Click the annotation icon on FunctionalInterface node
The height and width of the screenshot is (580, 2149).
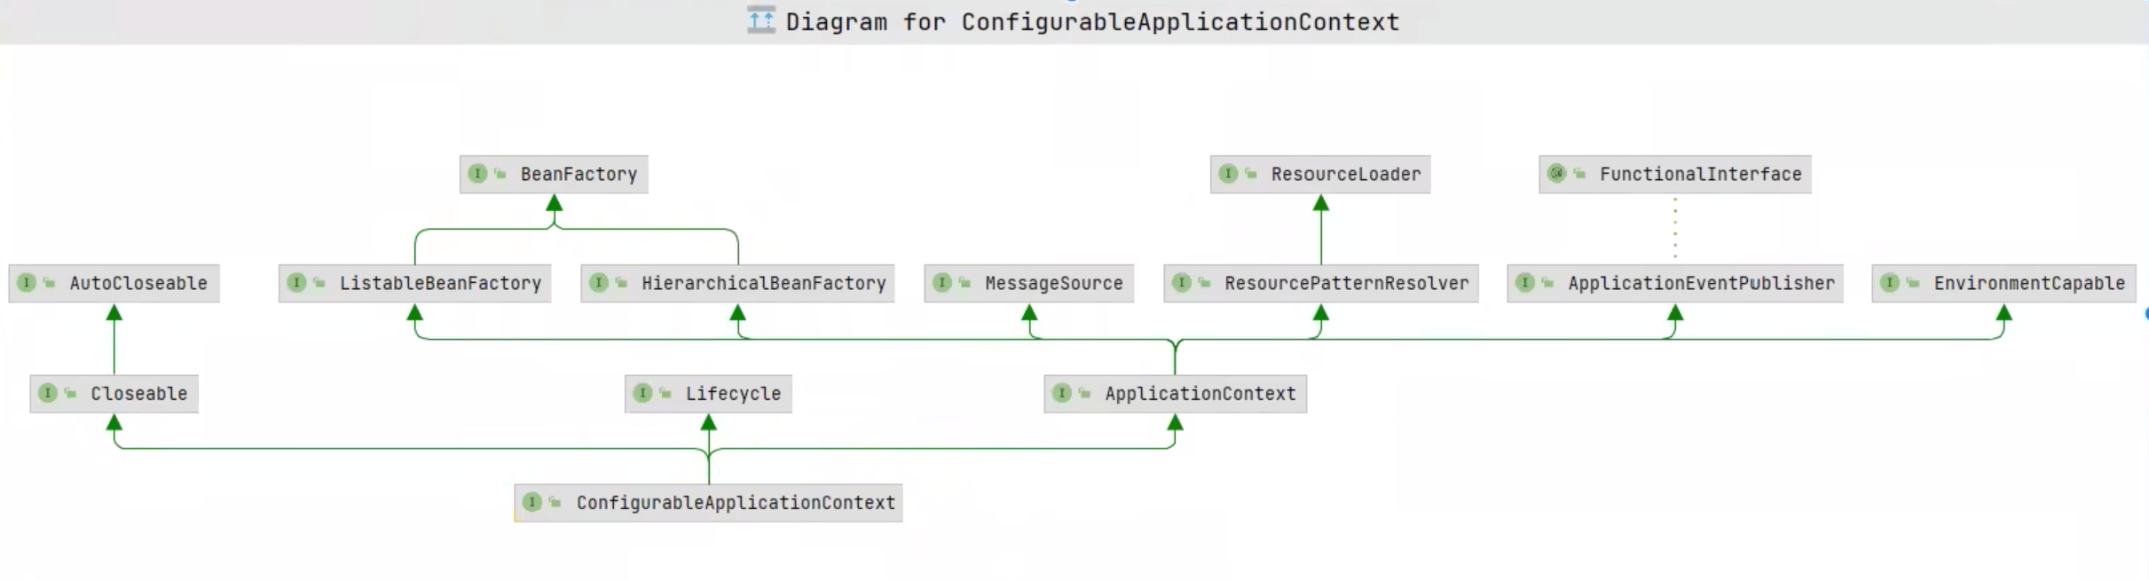pos(1556,174)
